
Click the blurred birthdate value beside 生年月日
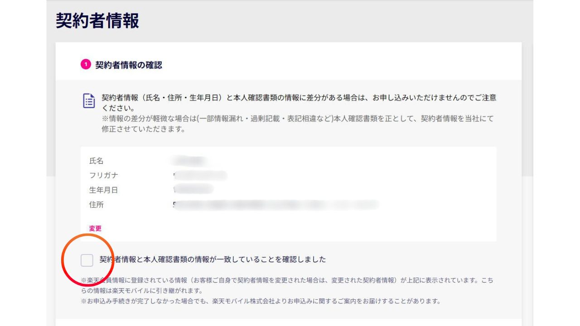click(193, 190)
